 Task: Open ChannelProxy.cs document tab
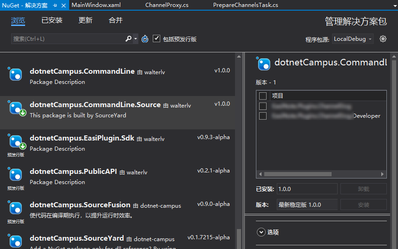coord(167,5)
